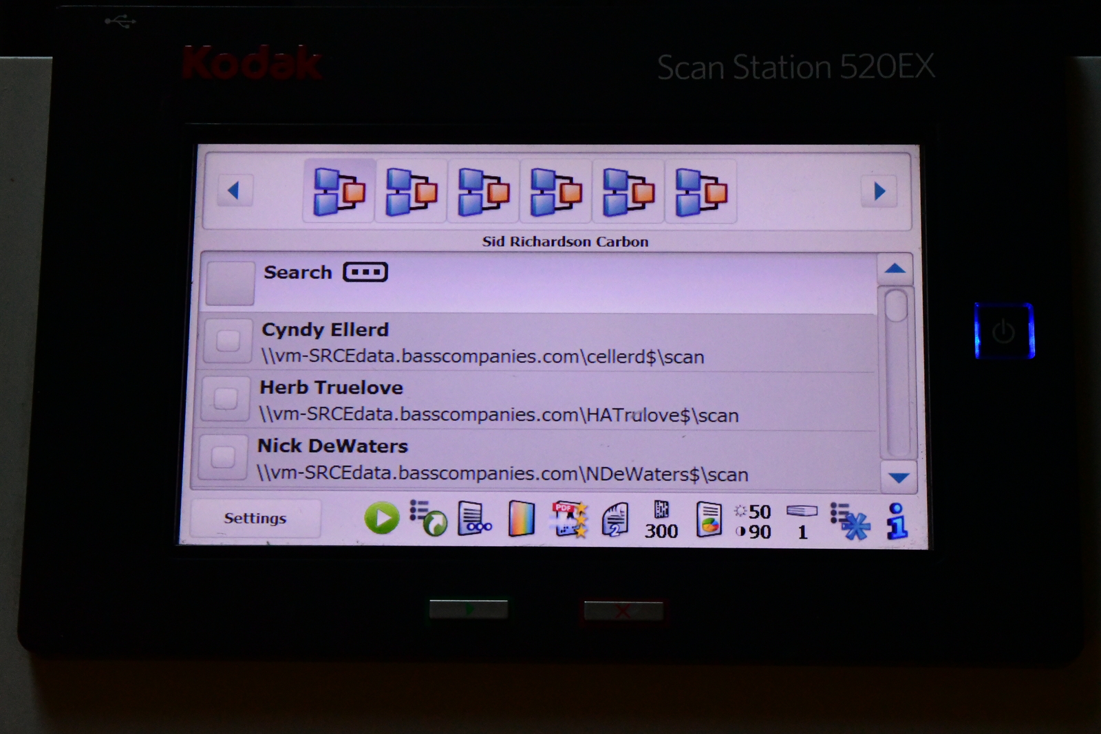Open the PDF file type icon with stars
The width and height of the screenshot is (1101, 734).
pyautogui.click(x=569, y=519)
